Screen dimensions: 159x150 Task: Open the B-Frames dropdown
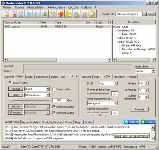(146, 90)
